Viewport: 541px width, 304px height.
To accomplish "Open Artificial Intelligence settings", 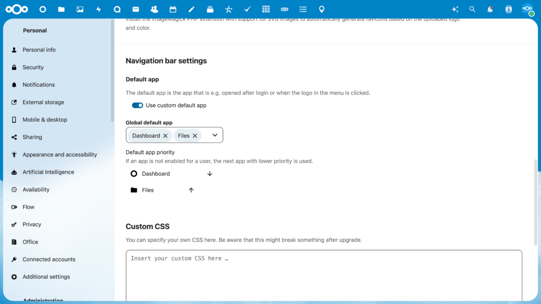I will pyautogui.click(x=48, y=172).
